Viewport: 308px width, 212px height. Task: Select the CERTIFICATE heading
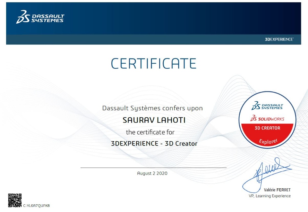coord(154,63)
